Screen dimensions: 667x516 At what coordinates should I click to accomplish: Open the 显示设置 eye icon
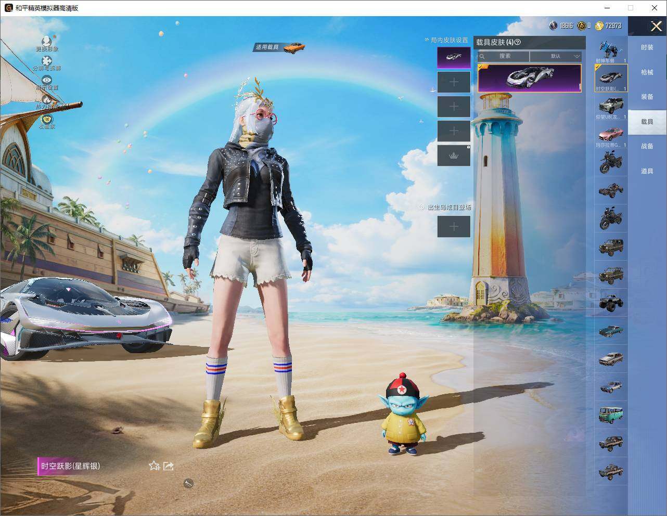[47, 81]
